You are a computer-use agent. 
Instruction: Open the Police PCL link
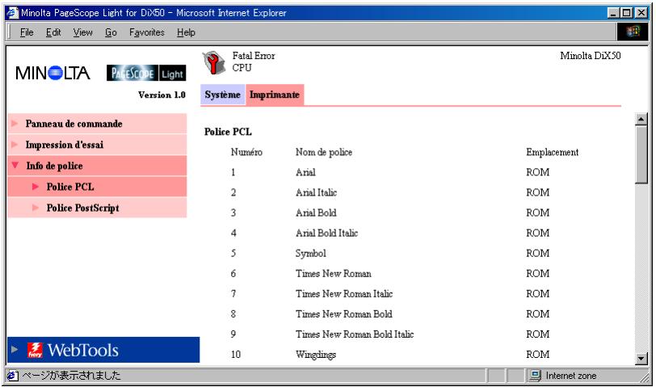pos(69,187)
